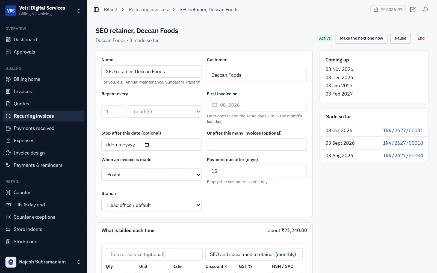
Task: Click the Repeat every number field
Action: tap(113, 112)
